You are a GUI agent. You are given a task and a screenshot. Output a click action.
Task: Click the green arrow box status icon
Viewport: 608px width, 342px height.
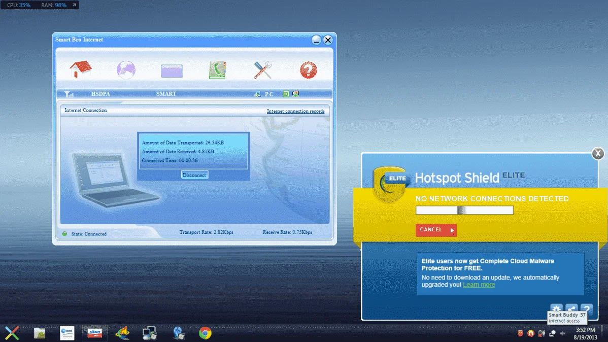tap(286, 94)
